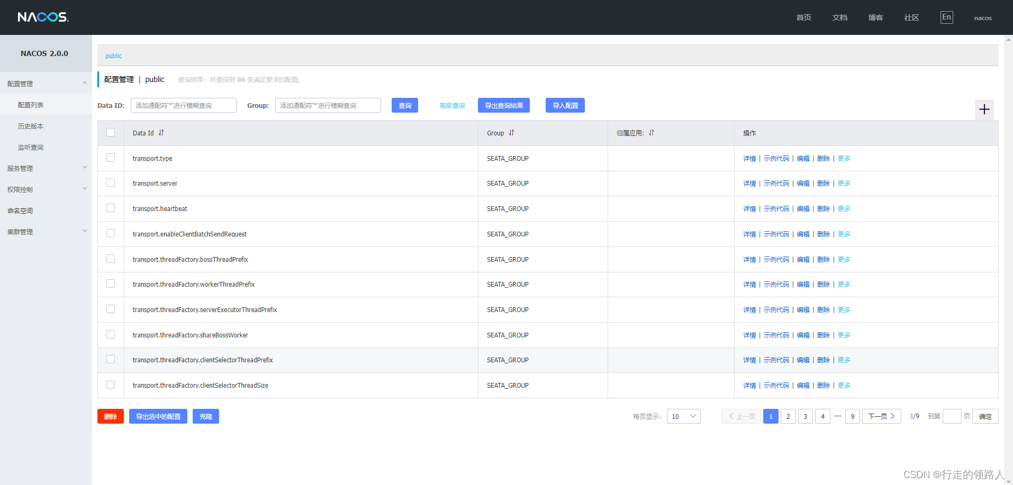Go to page 3
1013x485 pixels.
[806, 416]
